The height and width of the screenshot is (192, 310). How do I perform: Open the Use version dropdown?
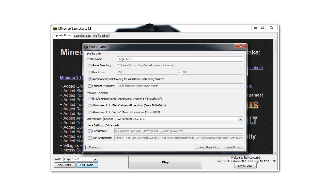(x=241, y=119)
